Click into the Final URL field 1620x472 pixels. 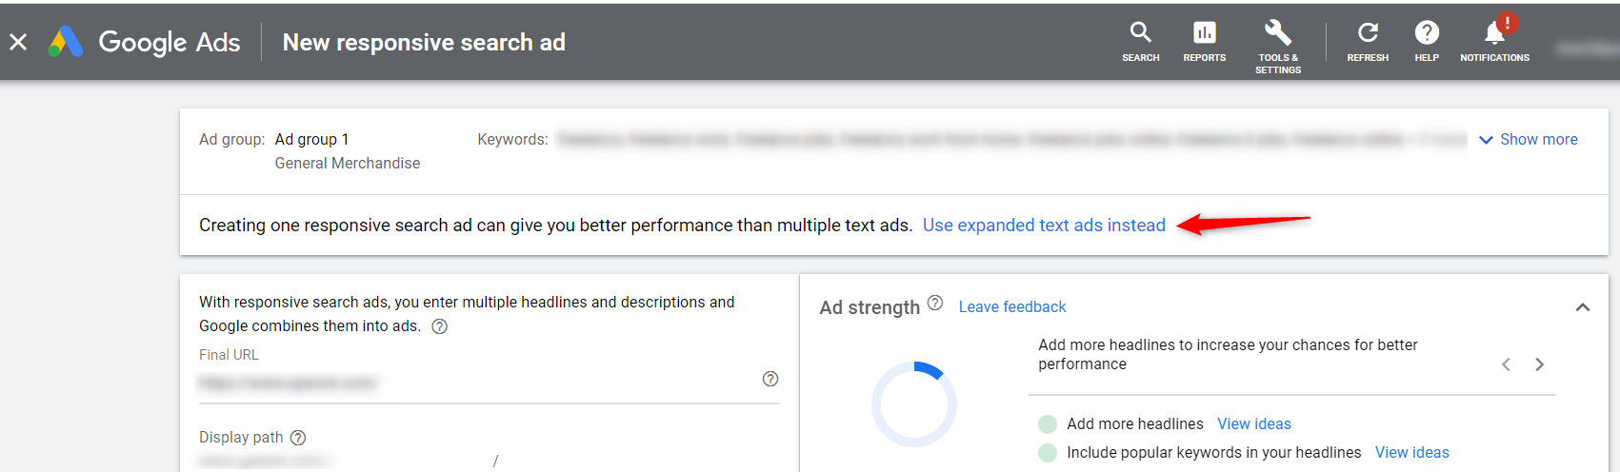(476, 383)
